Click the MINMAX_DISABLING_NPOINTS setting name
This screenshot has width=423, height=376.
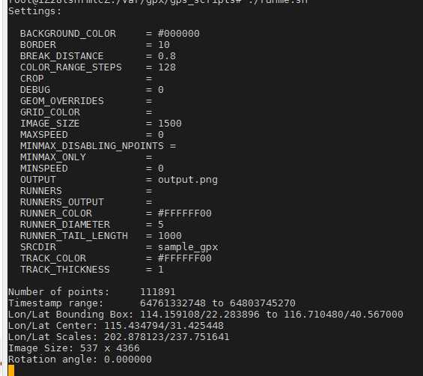92,146
